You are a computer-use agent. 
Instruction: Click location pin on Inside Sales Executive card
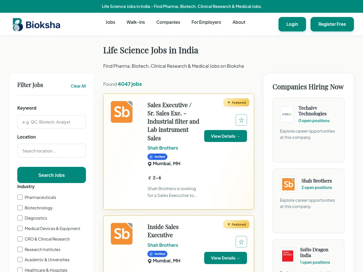[x=150, y=261]
